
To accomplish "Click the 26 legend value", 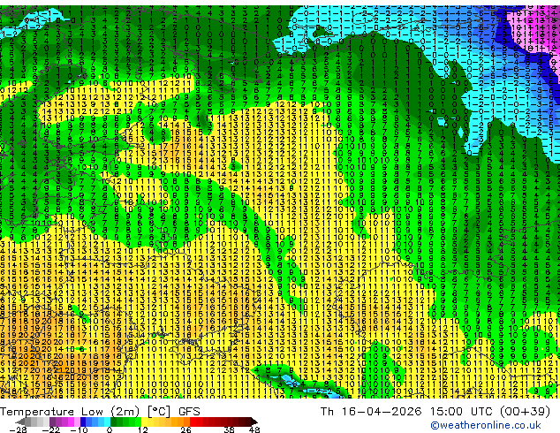I will pos(185,429).
